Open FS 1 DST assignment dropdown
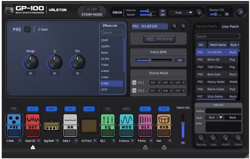The height and width of the screenshot is (159, 250). click(155, 83)
